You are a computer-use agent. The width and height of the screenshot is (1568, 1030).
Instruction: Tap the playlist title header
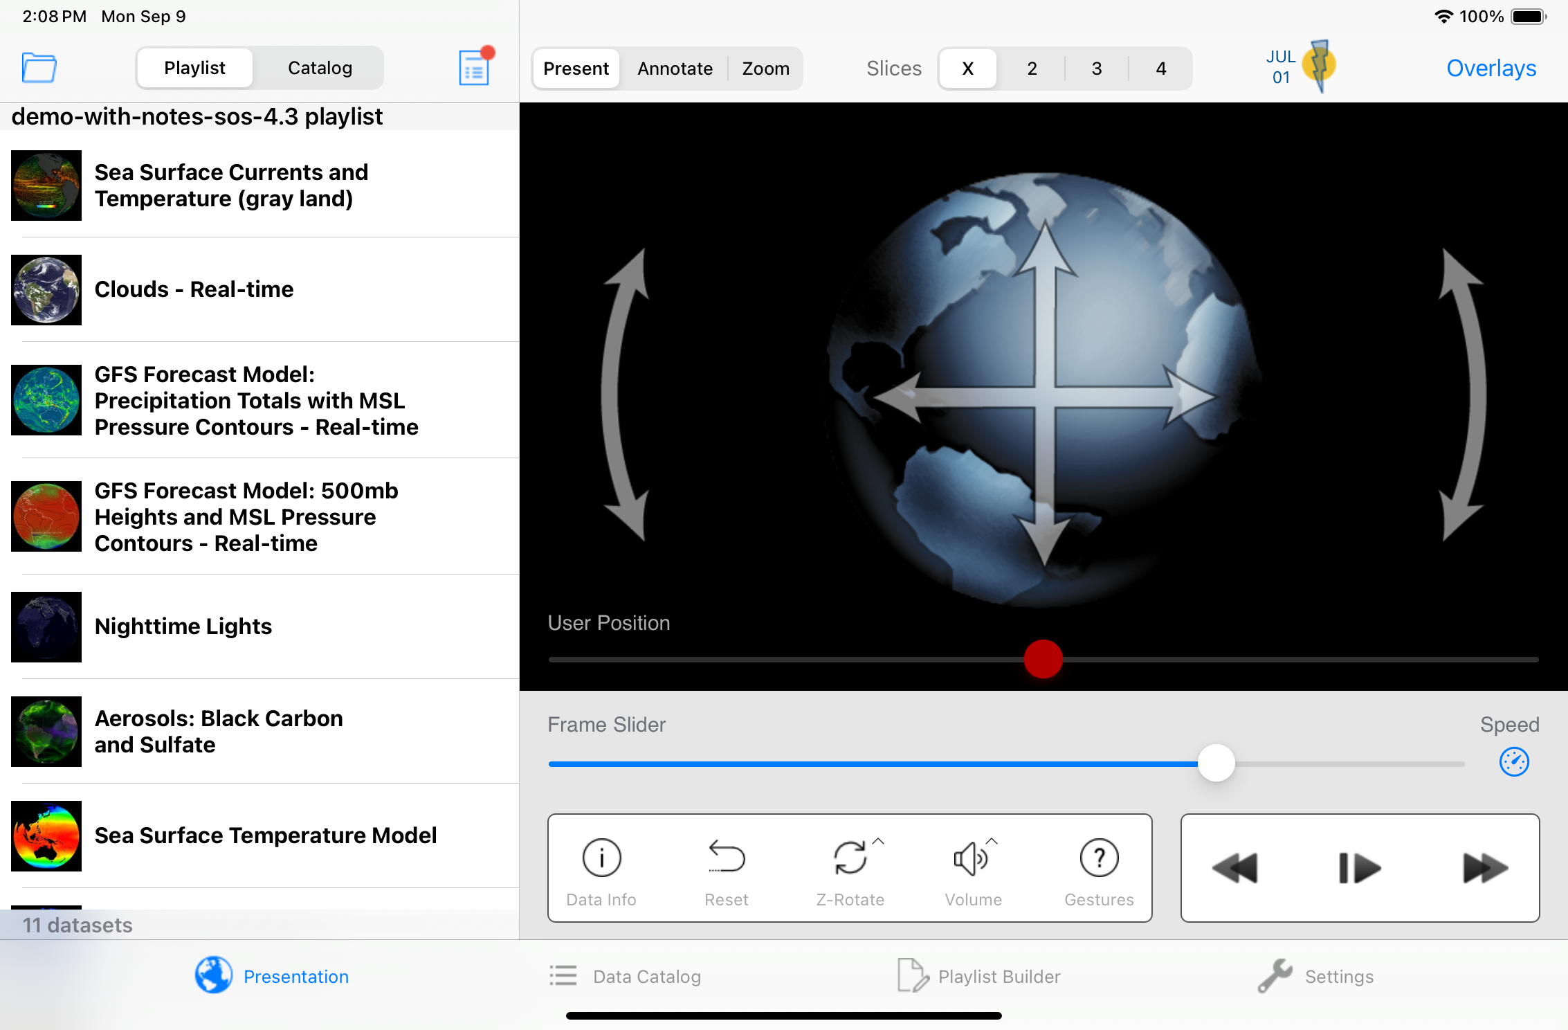click(x=197, y=116)
